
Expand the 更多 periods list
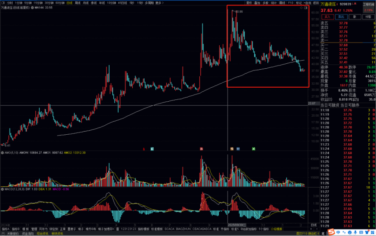coord(159,2)
